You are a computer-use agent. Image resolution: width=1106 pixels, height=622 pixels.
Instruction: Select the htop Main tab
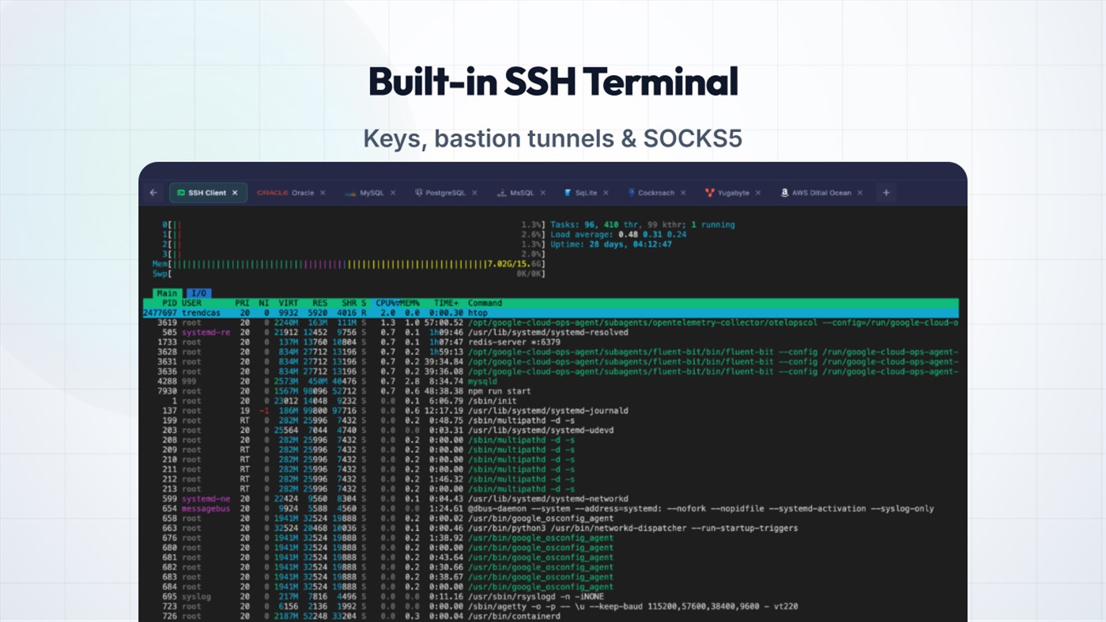[x=167, y=293]
